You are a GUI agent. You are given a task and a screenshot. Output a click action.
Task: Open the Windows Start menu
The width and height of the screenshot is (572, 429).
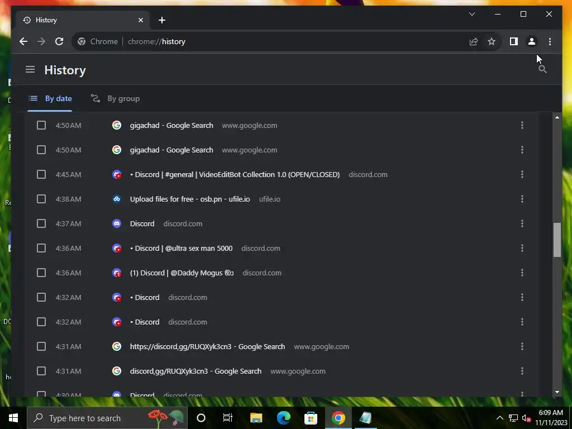click(x=13, y=418)
